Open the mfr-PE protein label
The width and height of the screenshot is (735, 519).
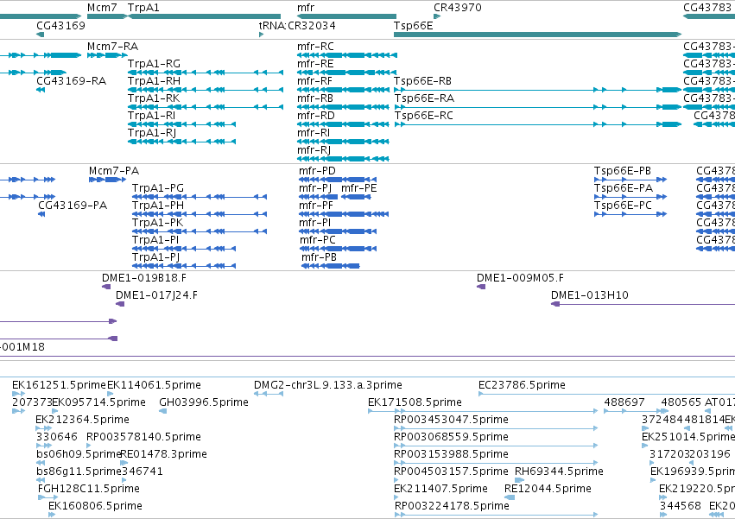click(x=359, y=188)
